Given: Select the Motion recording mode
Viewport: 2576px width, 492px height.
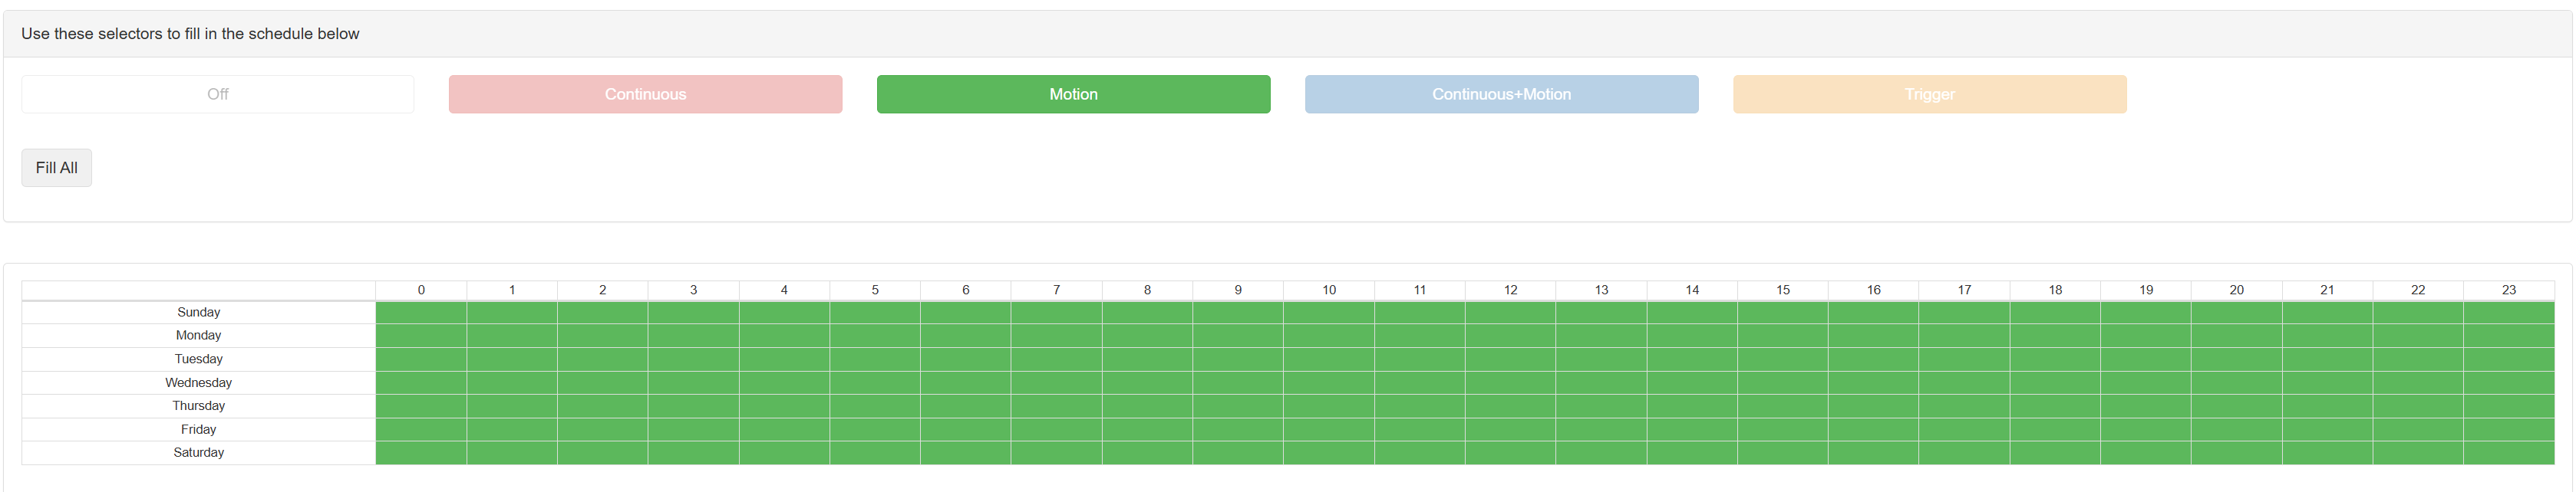Looking at the screenshot, I should [1073, 93].
